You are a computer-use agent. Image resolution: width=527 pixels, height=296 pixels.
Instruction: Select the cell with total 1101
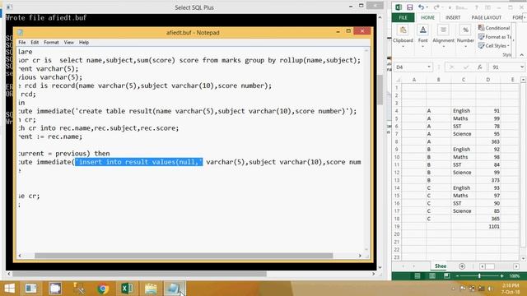[x=488, y=227]
